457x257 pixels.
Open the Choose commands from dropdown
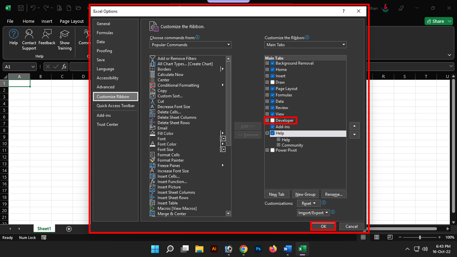point(190,45)
